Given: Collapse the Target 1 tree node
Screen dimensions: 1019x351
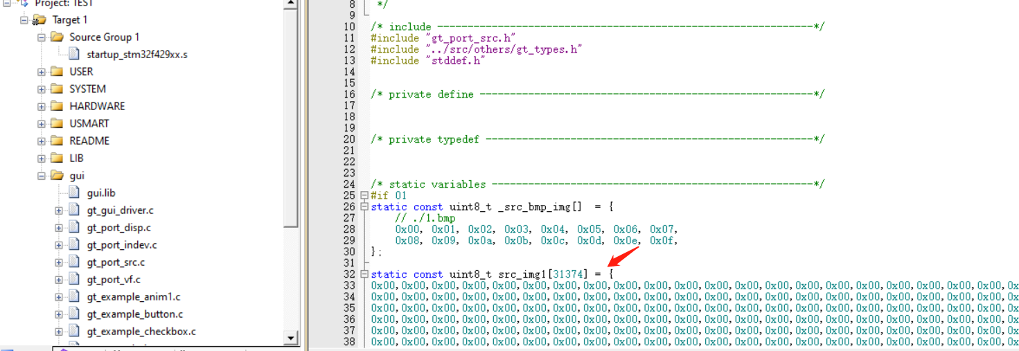Looking at the screenshot, I should 24,20.
